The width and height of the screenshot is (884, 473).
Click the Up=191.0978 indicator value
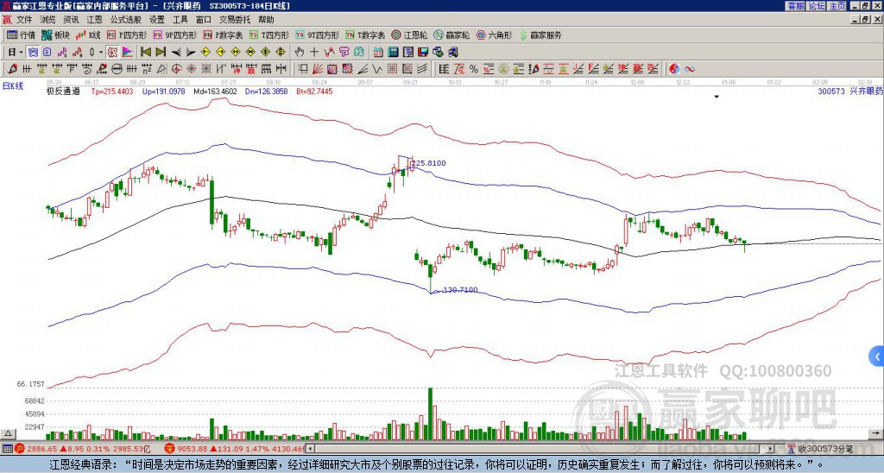coord(163,91)
